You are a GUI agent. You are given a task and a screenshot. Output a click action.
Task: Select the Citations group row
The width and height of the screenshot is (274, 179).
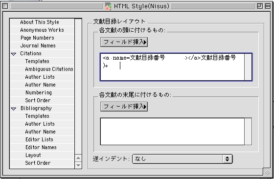click(x=42, y=53)
